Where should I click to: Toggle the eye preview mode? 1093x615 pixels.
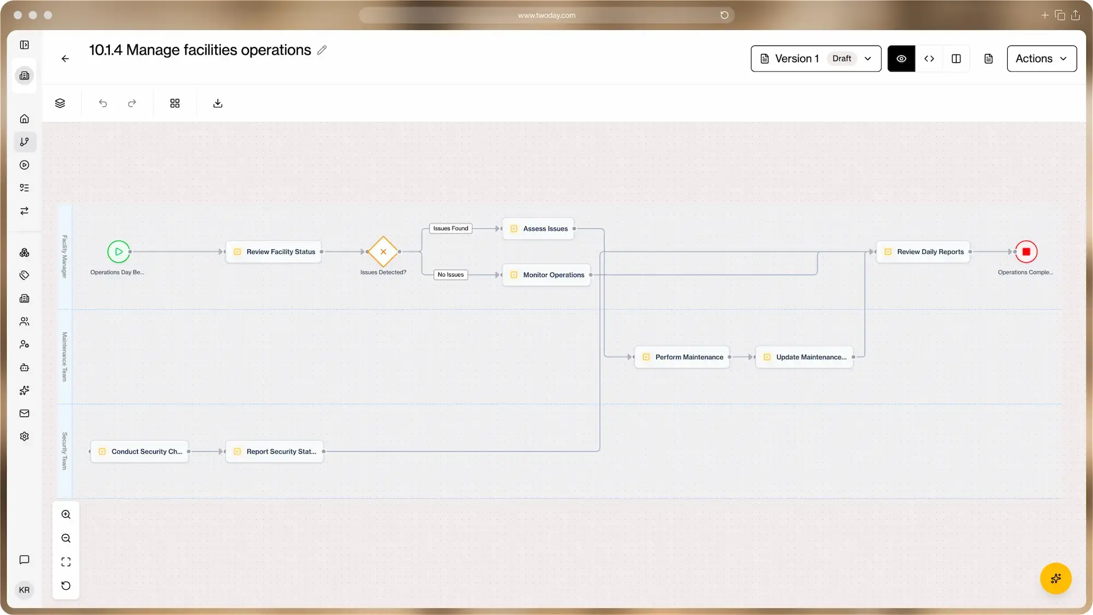(x=901, y=58)
